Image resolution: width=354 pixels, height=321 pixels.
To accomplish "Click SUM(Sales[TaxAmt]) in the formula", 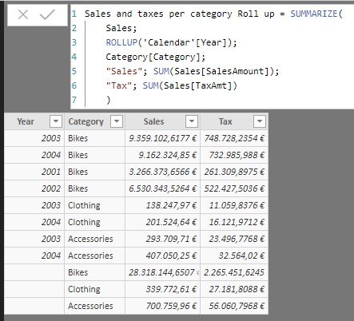I will click(x=189, y=85).
